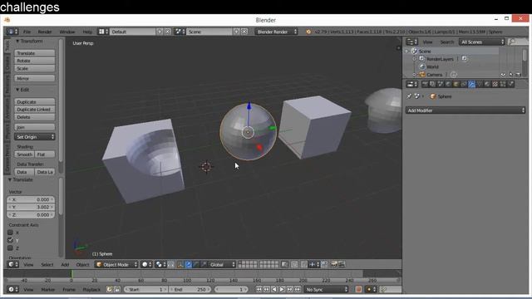Open the Render properties tab icon

425,84
